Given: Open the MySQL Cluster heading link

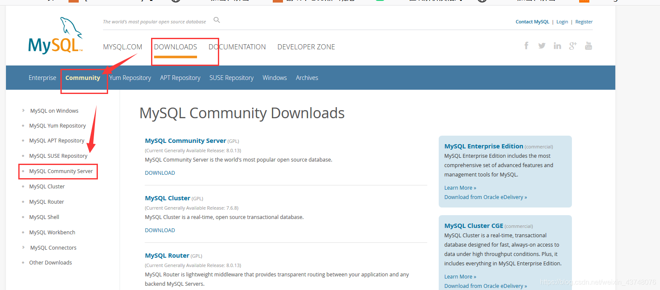Looking at the screenshot, I should coord(168,198).
